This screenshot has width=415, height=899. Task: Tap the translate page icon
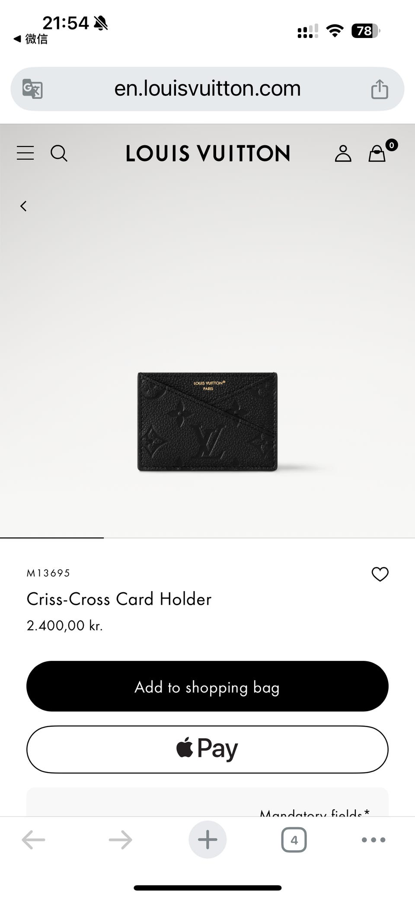(x=32, y=89)
